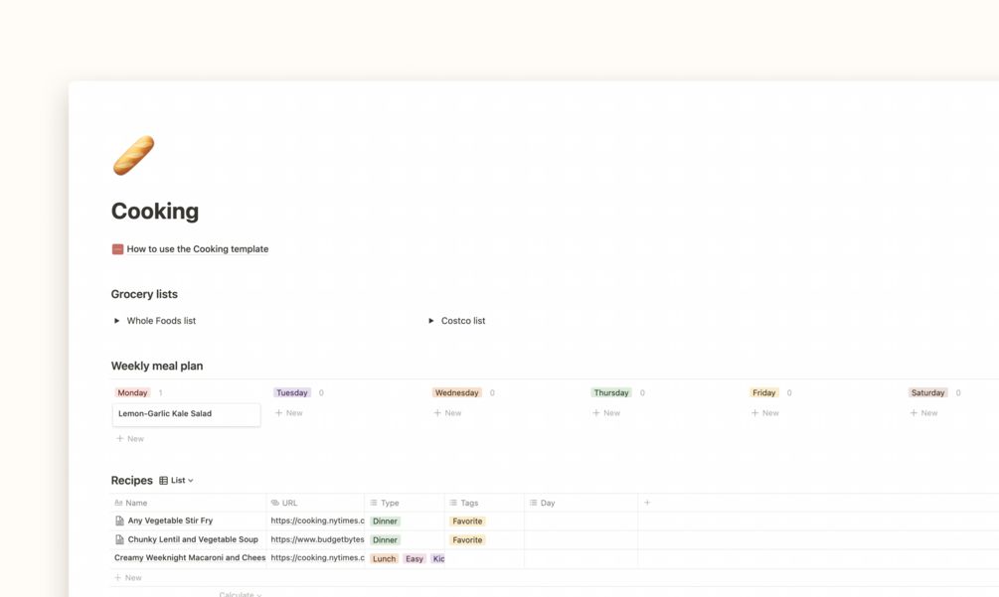The height and width of the screenshot is (597, 999).
Task: Click the Weekly meal plan heading
Action: coord(157,366)
